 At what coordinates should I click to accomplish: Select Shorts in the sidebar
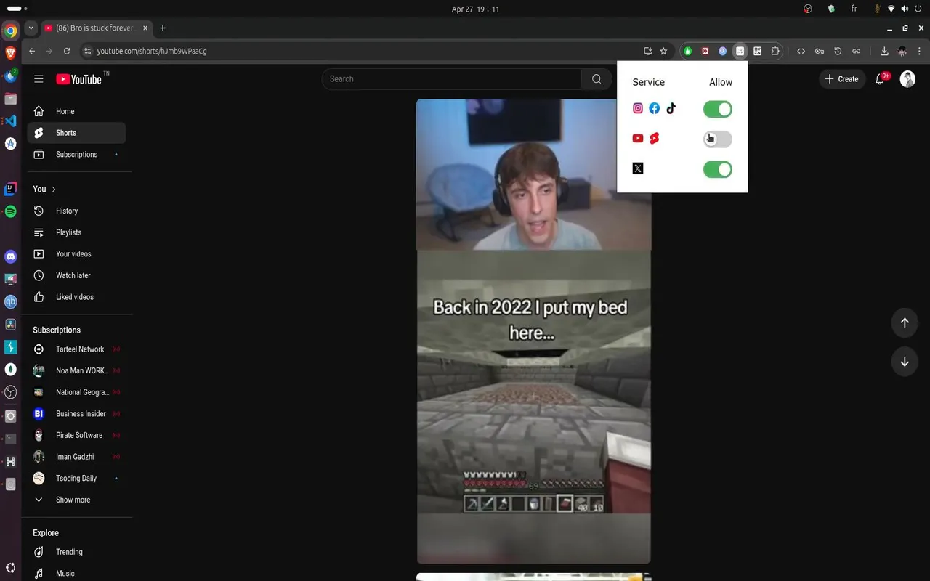click(77, 133)
